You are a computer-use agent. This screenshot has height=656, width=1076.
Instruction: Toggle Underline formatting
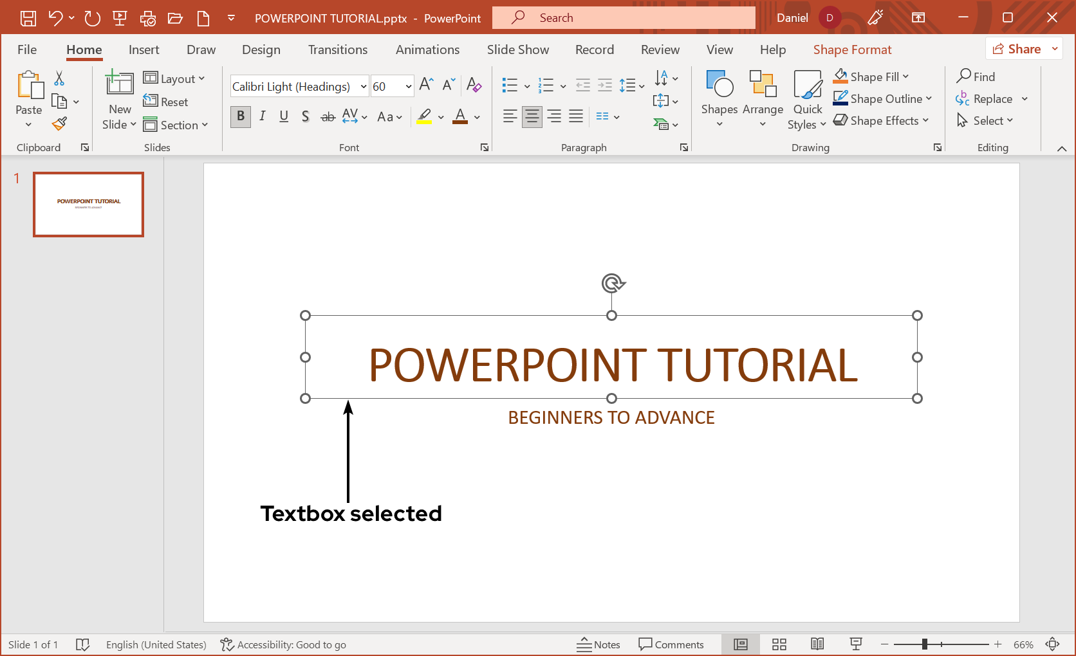coord(284,116)
